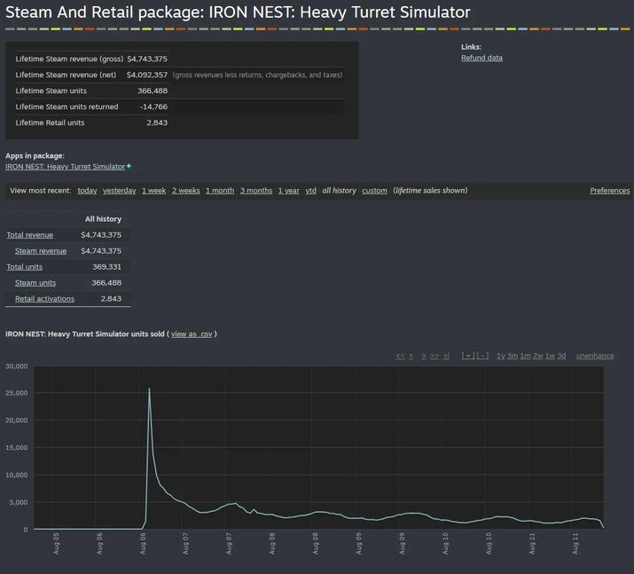View most recent 1 week
This screenshot has width=634, height=574.
coord(153,191)
